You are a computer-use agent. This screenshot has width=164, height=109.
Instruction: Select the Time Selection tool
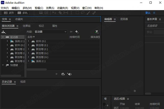[71, 13]
